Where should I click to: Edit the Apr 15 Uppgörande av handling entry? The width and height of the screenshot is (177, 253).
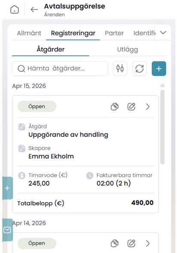[131, 107]
